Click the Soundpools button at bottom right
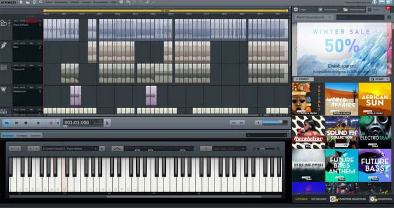This screenshot has height=208, width=394. tap(381, 199)
